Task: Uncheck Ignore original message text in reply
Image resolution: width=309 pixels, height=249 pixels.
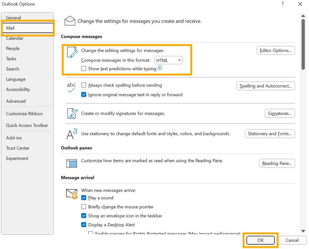Action: pyautogui.click(x=83, y=94)
